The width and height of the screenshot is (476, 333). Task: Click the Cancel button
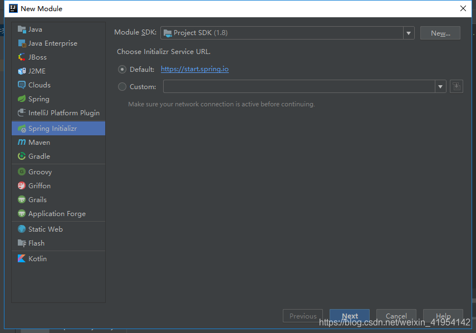point(396,316)
